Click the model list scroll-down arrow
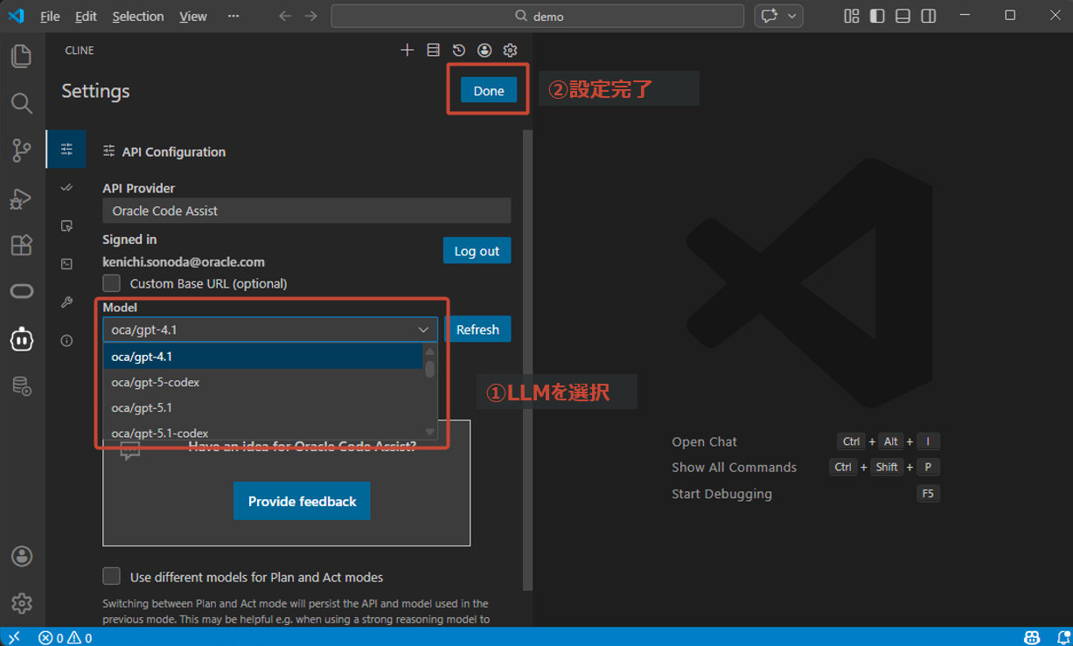Image resolution: width=1073 pixels, height=646 pixels. (429, 432)
